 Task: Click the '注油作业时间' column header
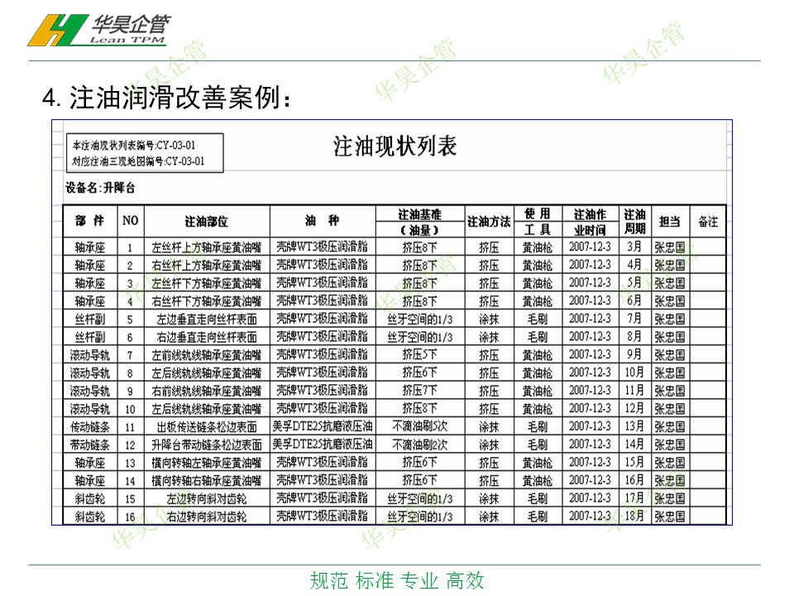pyautogui.click(x=590, y=222)
